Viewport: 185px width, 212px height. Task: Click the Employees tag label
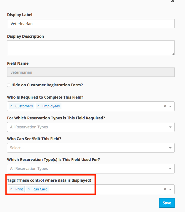click(x=51, y=106)
